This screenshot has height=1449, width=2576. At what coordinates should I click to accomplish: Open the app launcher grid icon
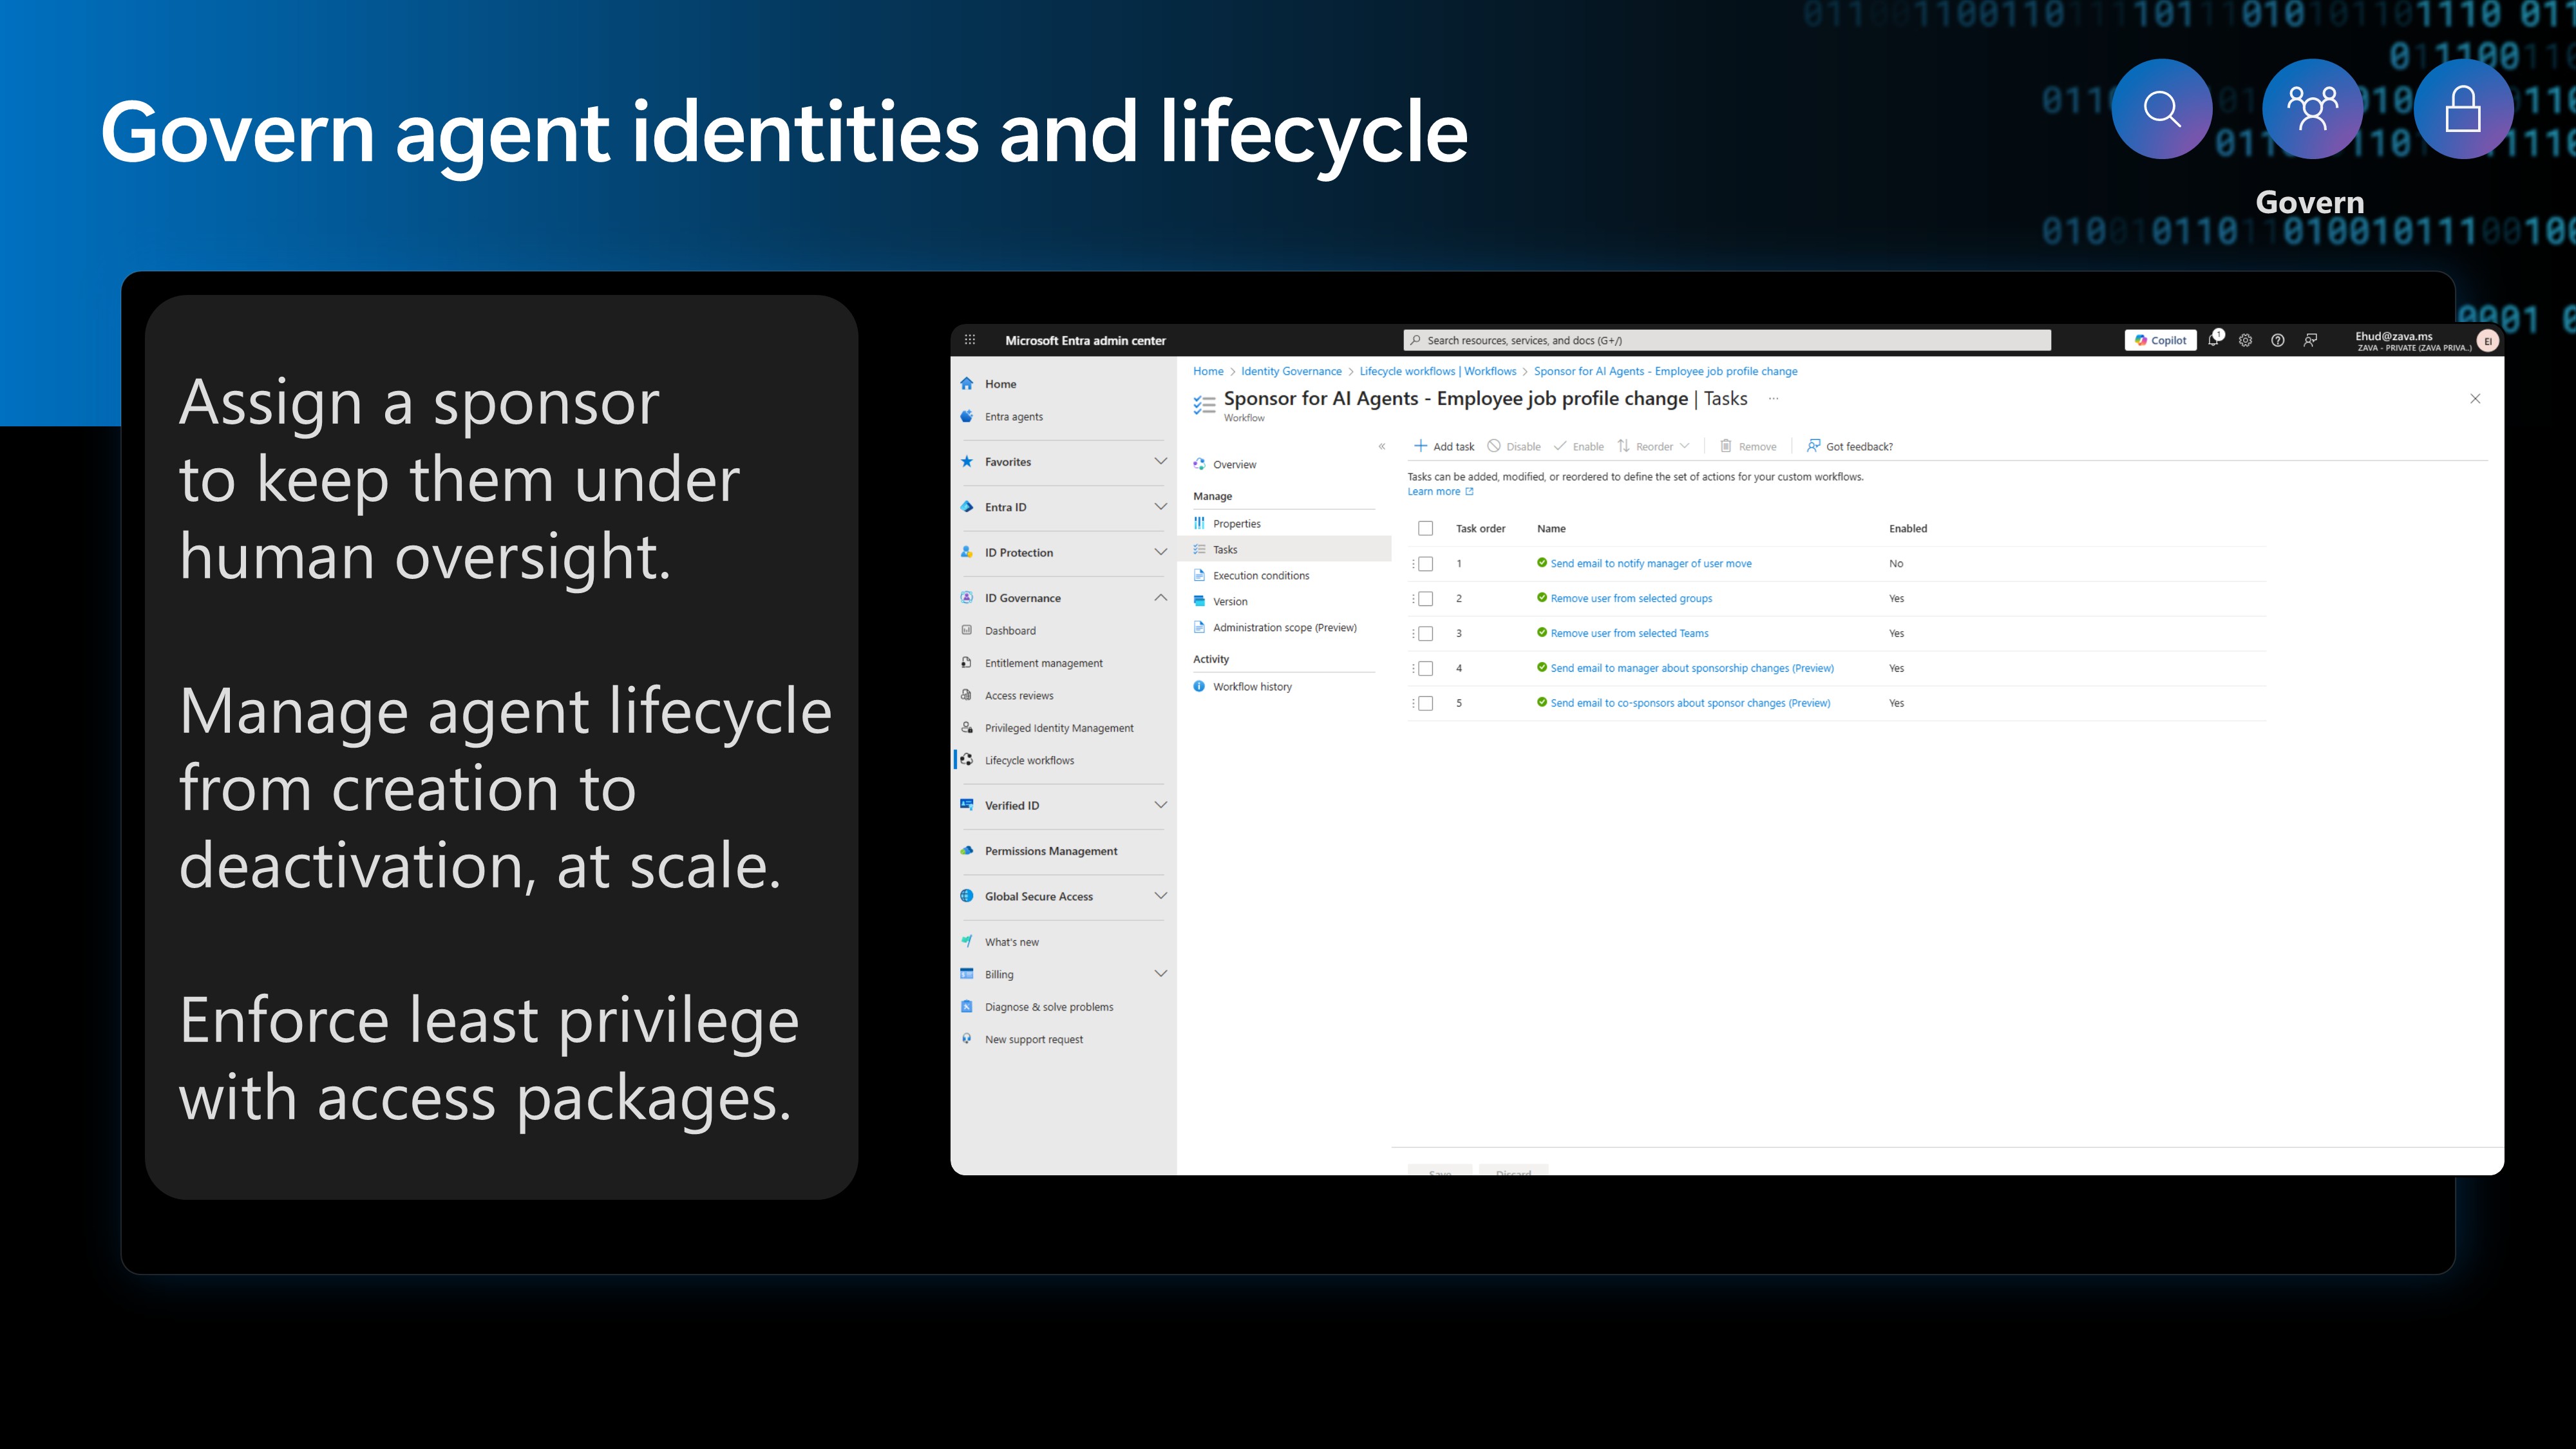coord(969,340)
